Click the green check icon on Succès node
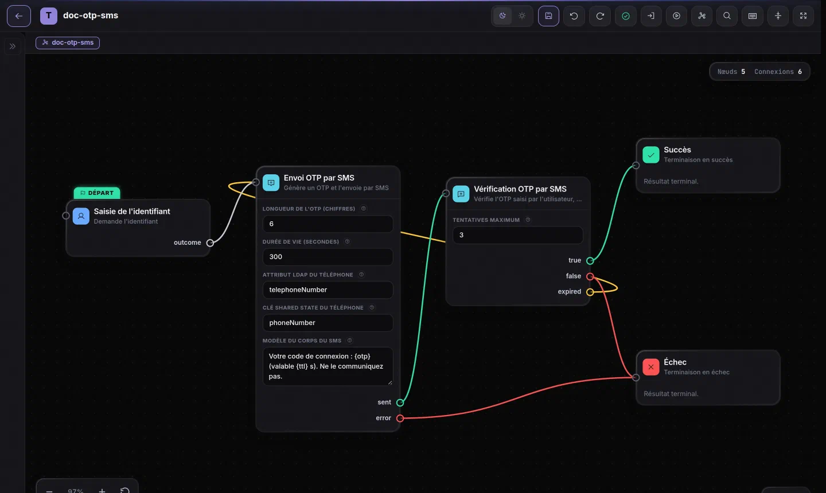 tap(651, 155)
